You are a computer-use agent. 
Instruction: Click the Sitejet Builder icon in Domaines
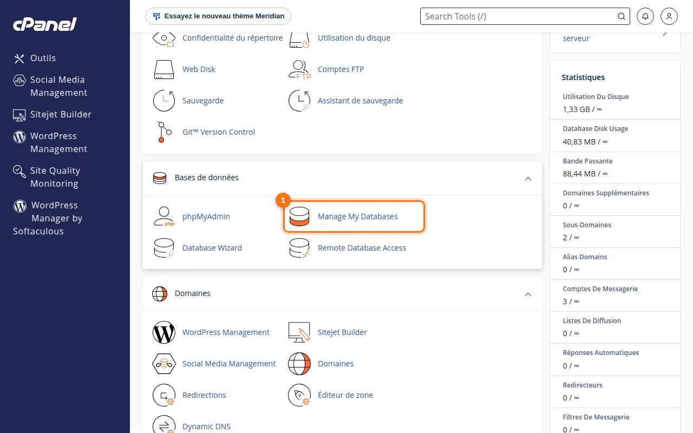tap(299, 332)
